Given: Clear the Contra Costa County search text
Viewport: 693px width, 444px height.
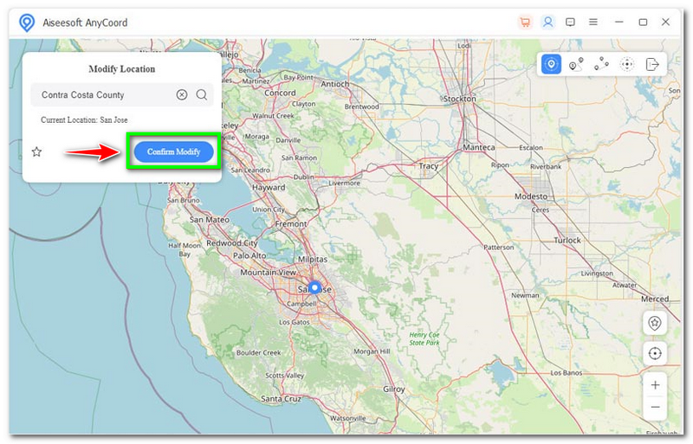Looking at the screenshot, I should [182, 95].
